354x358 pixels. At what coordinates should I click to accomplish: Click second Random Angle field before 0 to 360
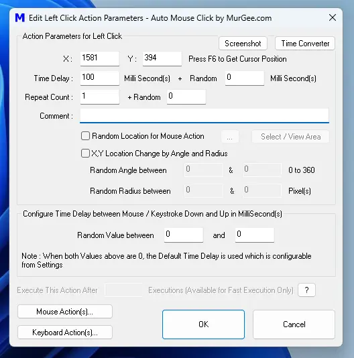pos(262,170)
